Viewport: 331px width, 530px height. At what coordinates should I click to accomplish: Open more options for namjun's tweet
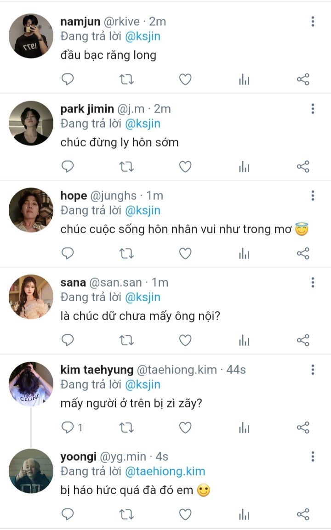(313, 22)
